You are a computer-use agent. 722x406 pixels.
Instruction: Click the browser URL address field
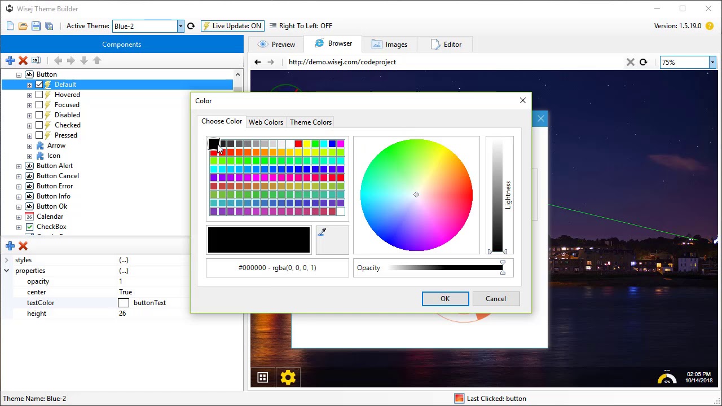[454, 62]
